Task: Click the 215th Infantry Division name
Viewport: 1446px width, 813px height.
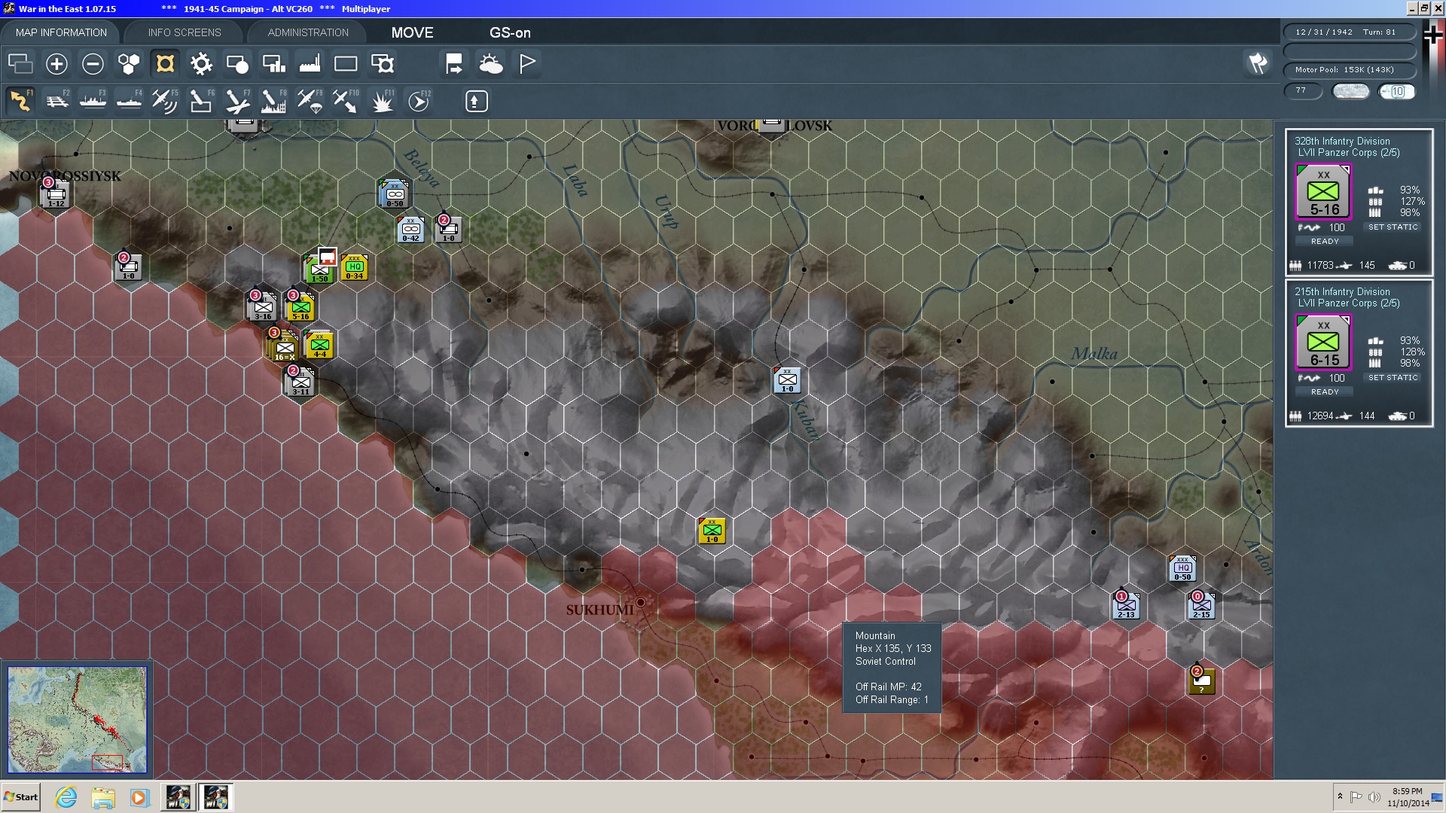Action: tap(1342, 291)
